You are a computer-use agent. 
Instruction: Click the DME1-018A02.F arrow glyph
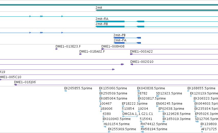(x=80, y=54)
